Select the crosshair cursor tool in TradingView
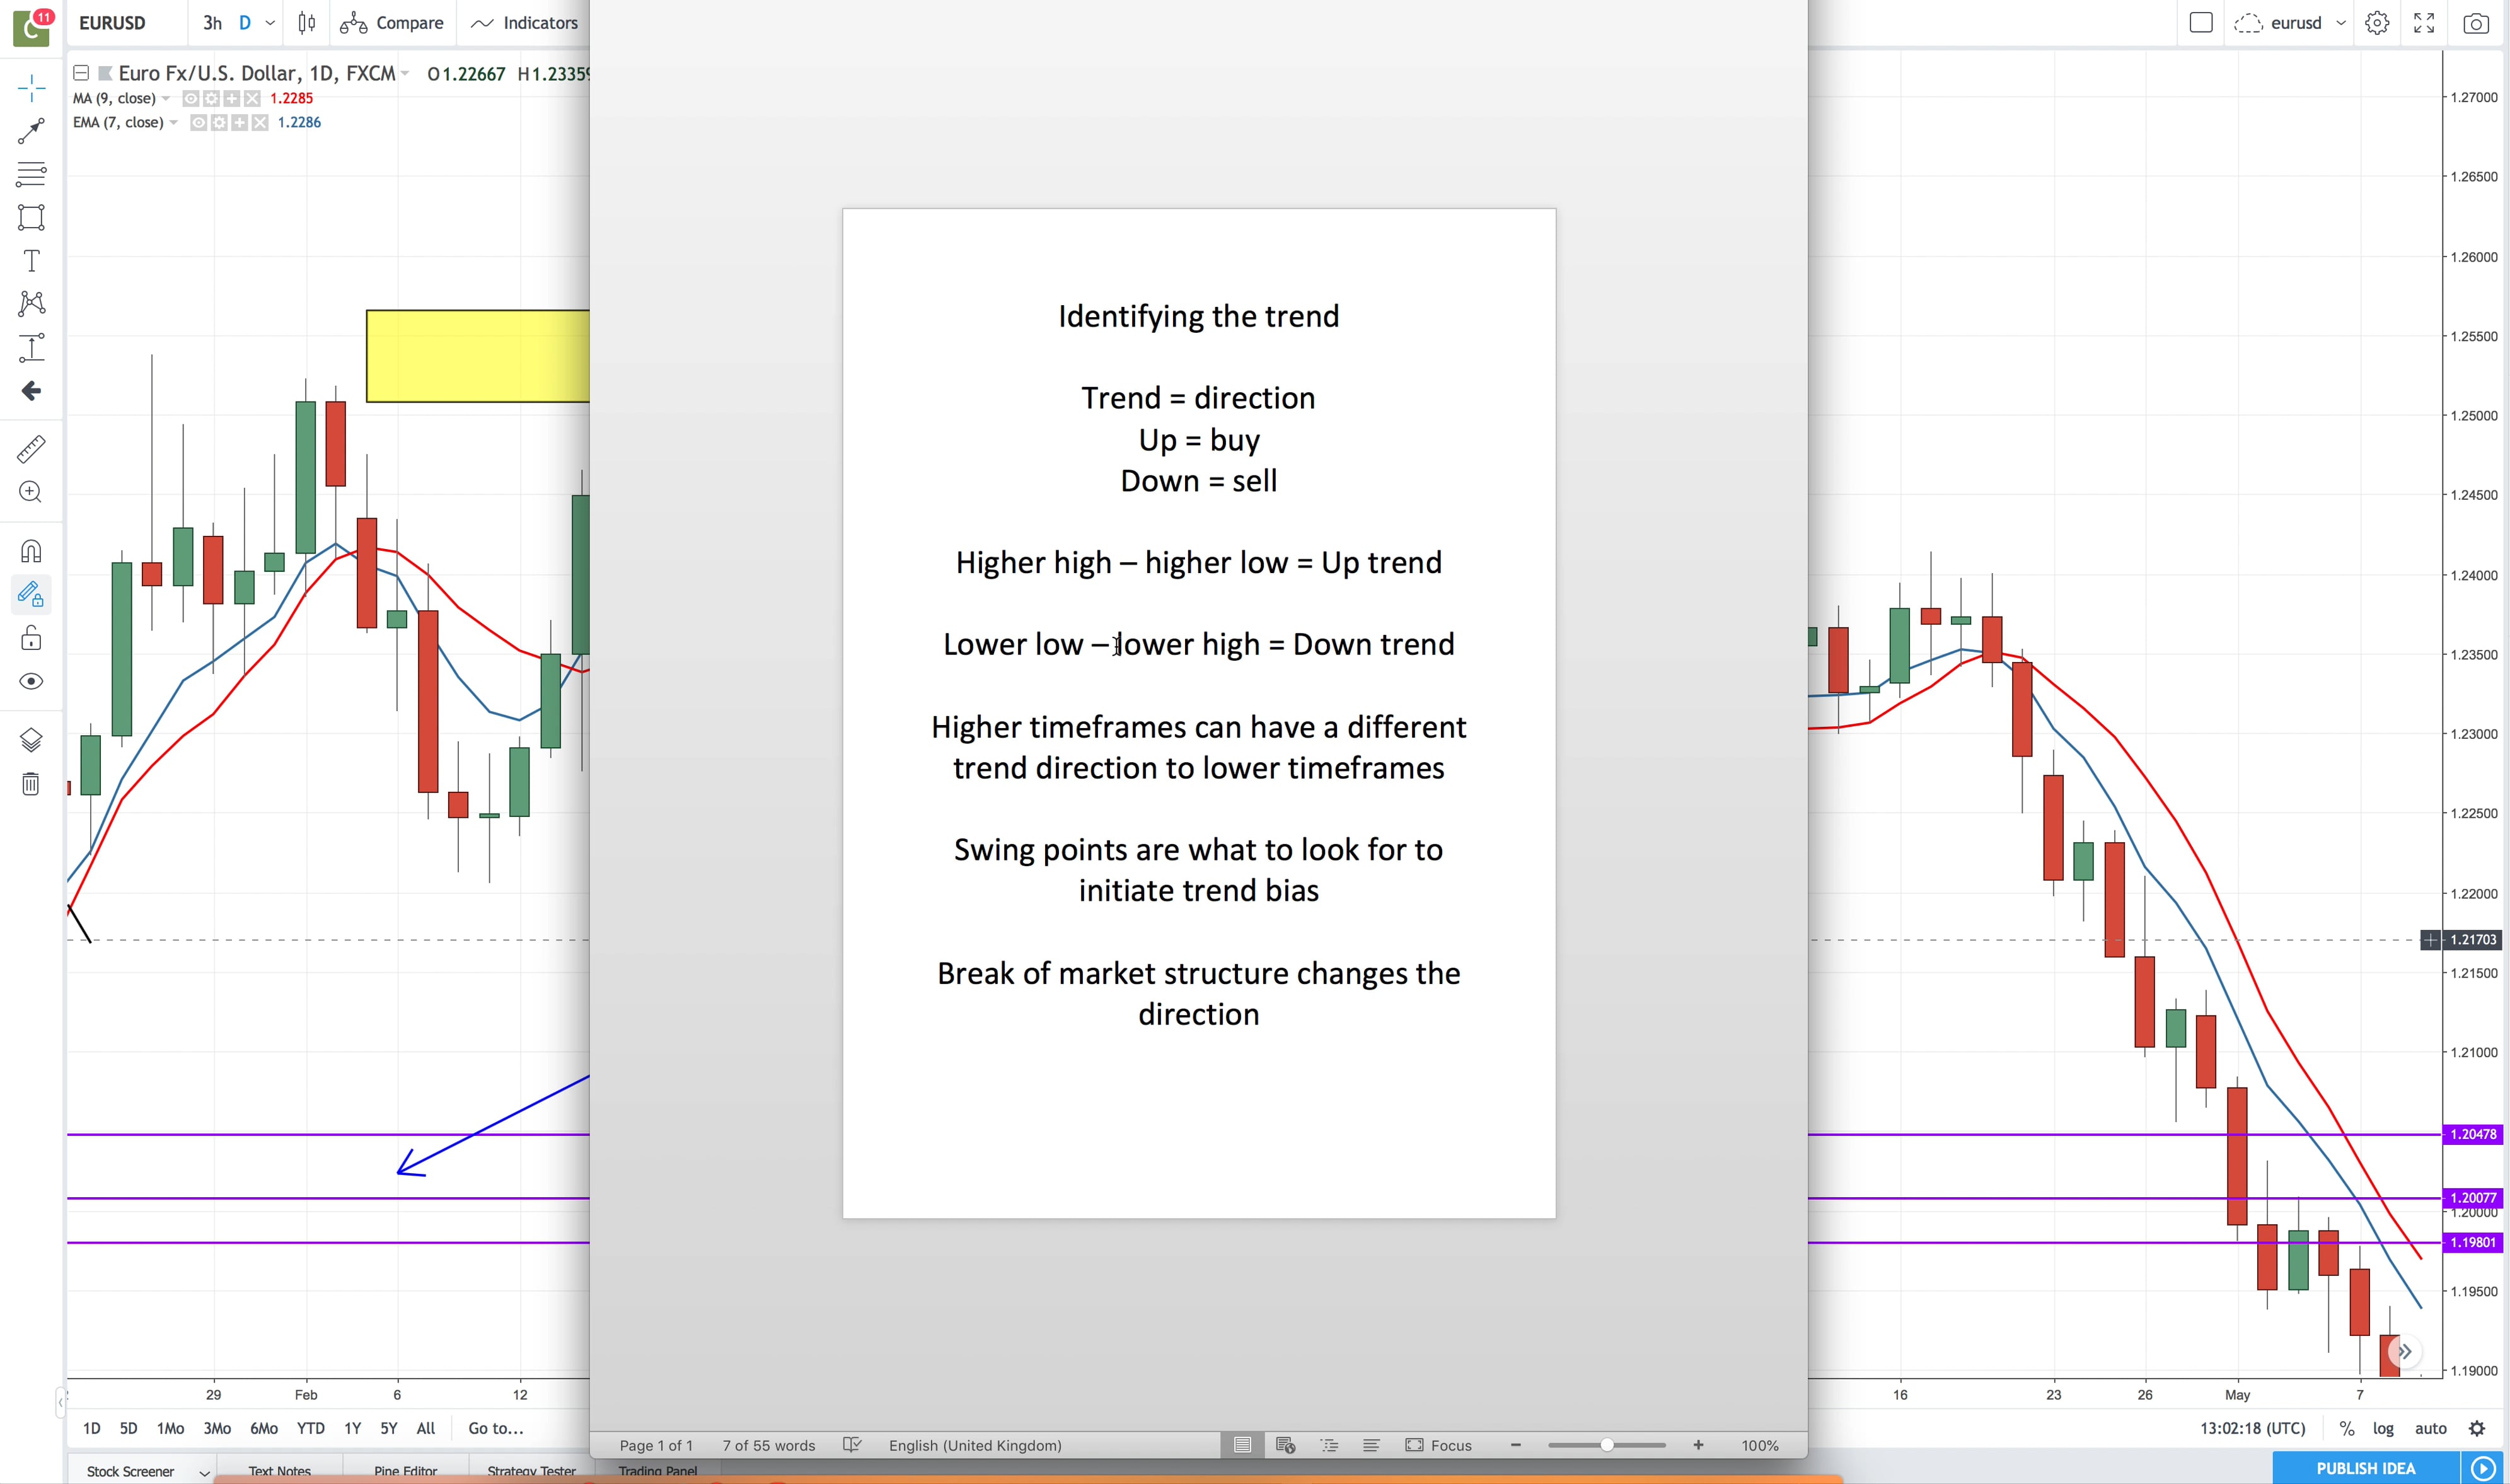The width and height of the screenshot is (2510, 1484). (31, 88)
